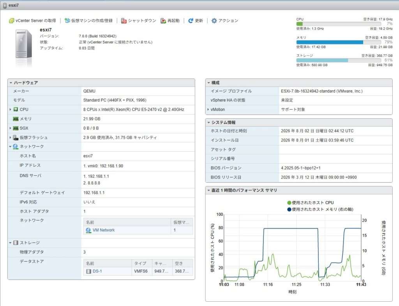Viewport: 399px width, 306px height.
Task: Collapse the ネットワーク section
Action: click(11, 147)
